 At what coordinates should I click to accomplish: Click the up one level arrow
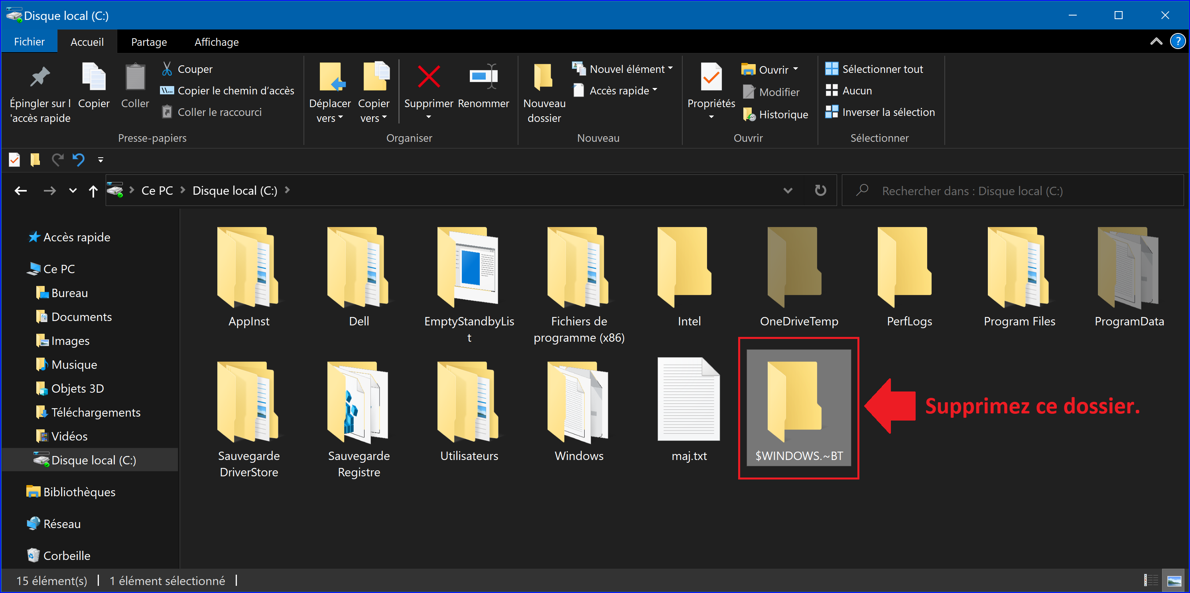click(93, 191)
